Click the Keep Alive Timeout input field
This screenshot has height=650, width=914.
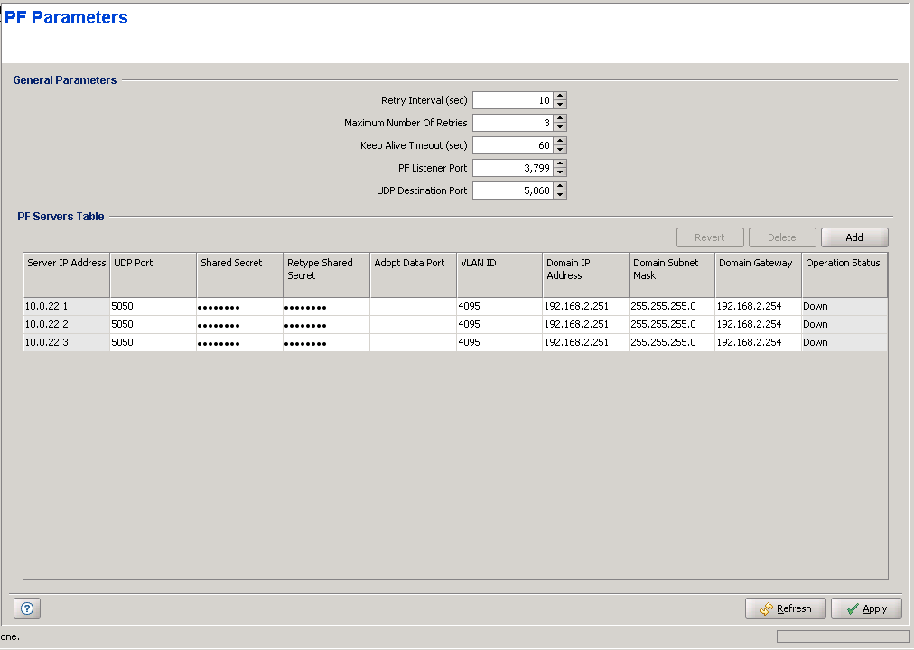(x=512, y=145)
